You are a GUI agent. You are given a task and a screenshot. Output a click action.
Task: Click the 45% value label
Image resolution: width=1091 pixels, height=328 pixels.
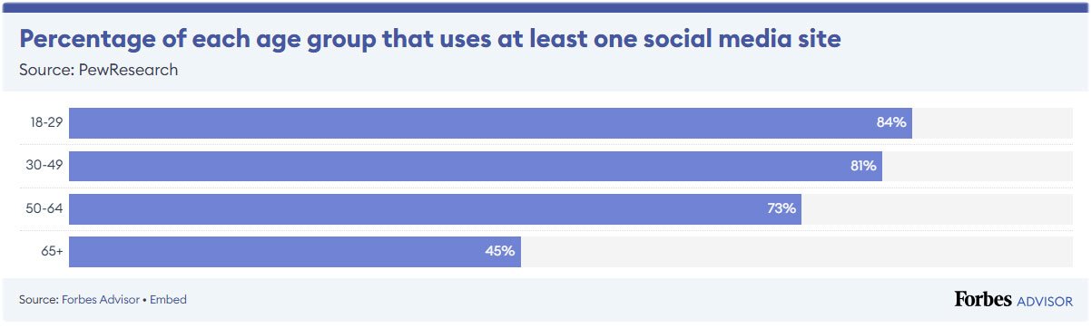click(500, 251)
